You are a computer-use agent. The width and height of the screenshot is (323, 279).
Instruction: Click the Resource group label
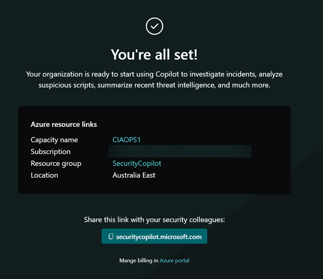click(x=56, y=163)
